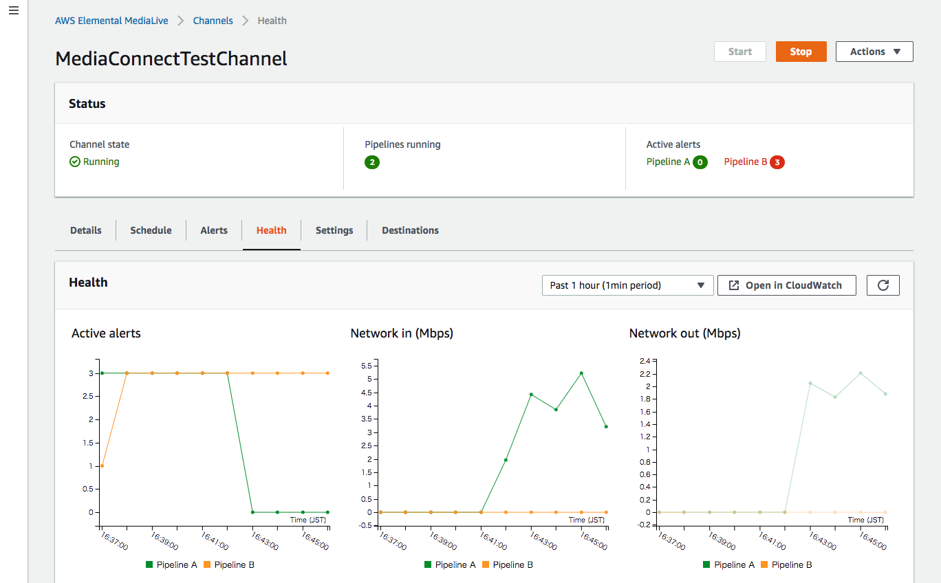
Task: Click the Status panel heading
Action: point(87,104)
